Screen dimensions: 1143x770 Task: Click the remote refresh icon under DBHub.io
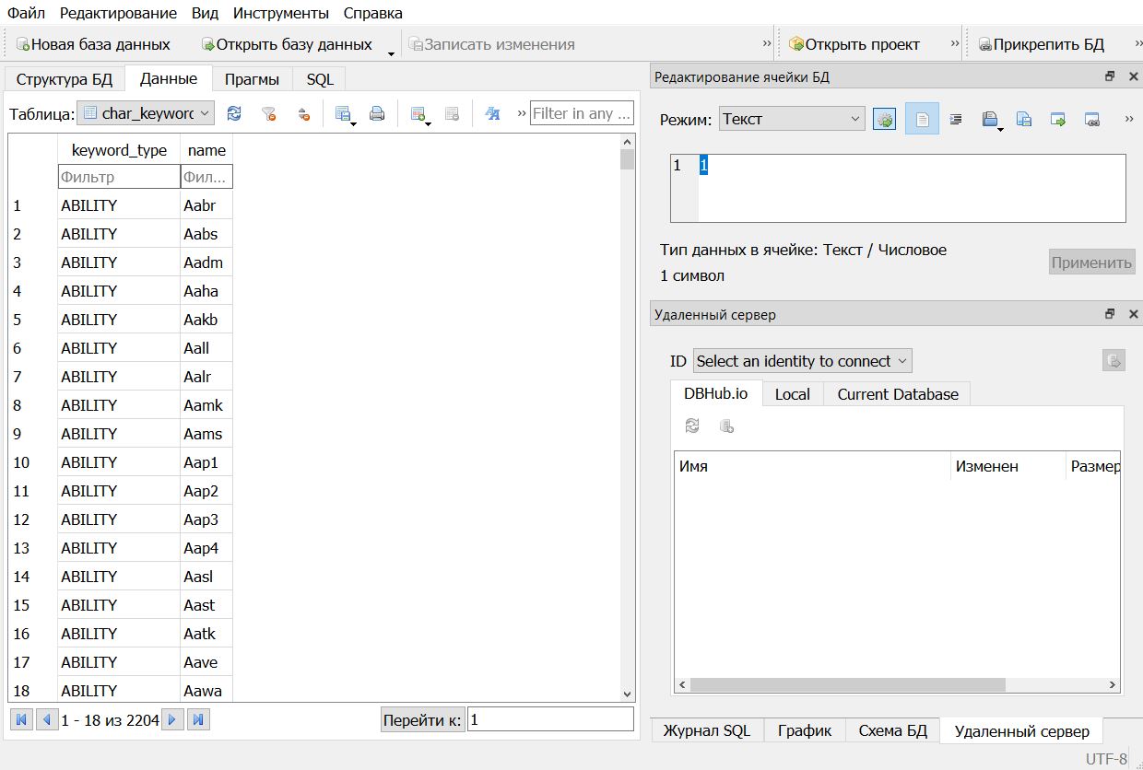pyautogui.click(x=692, y=426)
